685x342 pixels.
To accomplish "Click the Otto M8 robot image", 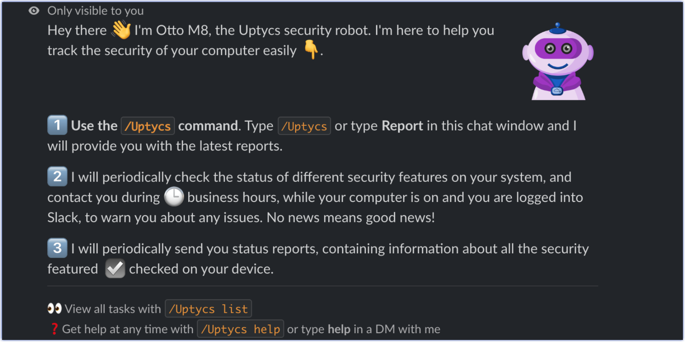I will coord(558,62).
